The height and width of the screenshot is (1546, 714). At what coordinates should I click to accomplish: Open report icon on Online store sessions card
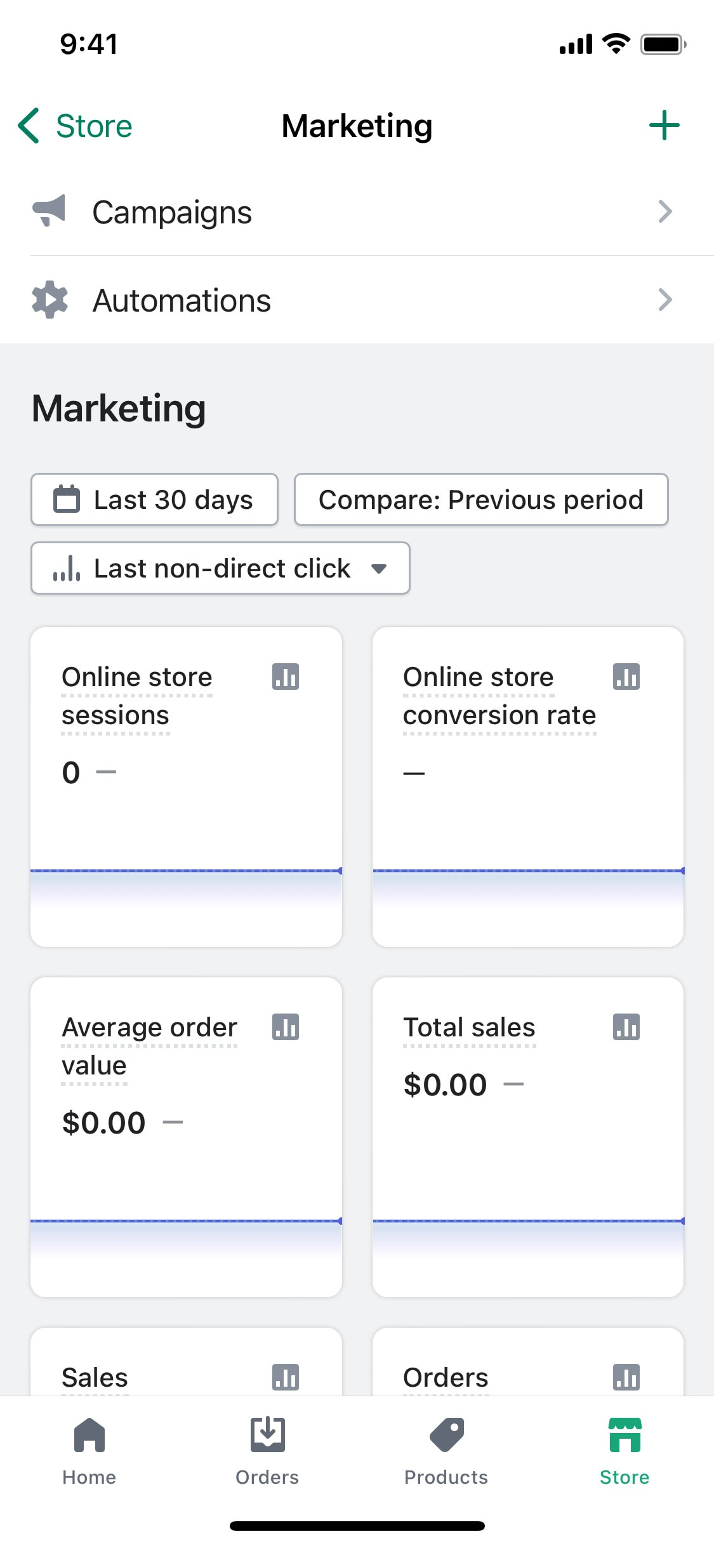[286, 677]
